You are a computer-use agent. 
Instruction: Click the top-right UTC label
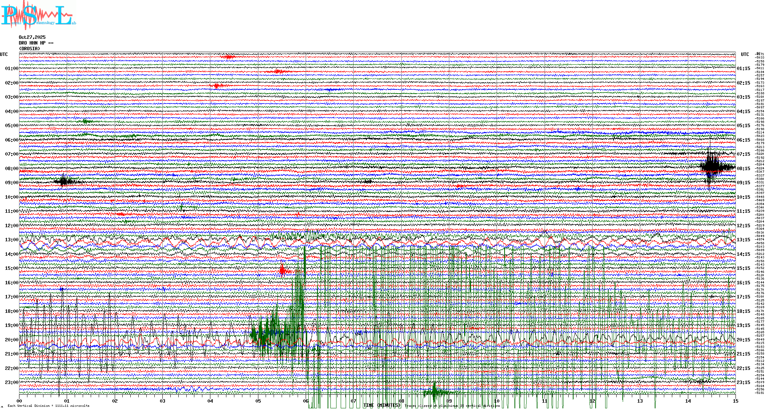tap(745, 54)
